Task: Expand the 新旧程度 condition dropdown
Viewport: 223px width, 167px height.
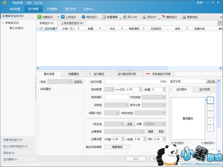Action: tap(109, 89)
